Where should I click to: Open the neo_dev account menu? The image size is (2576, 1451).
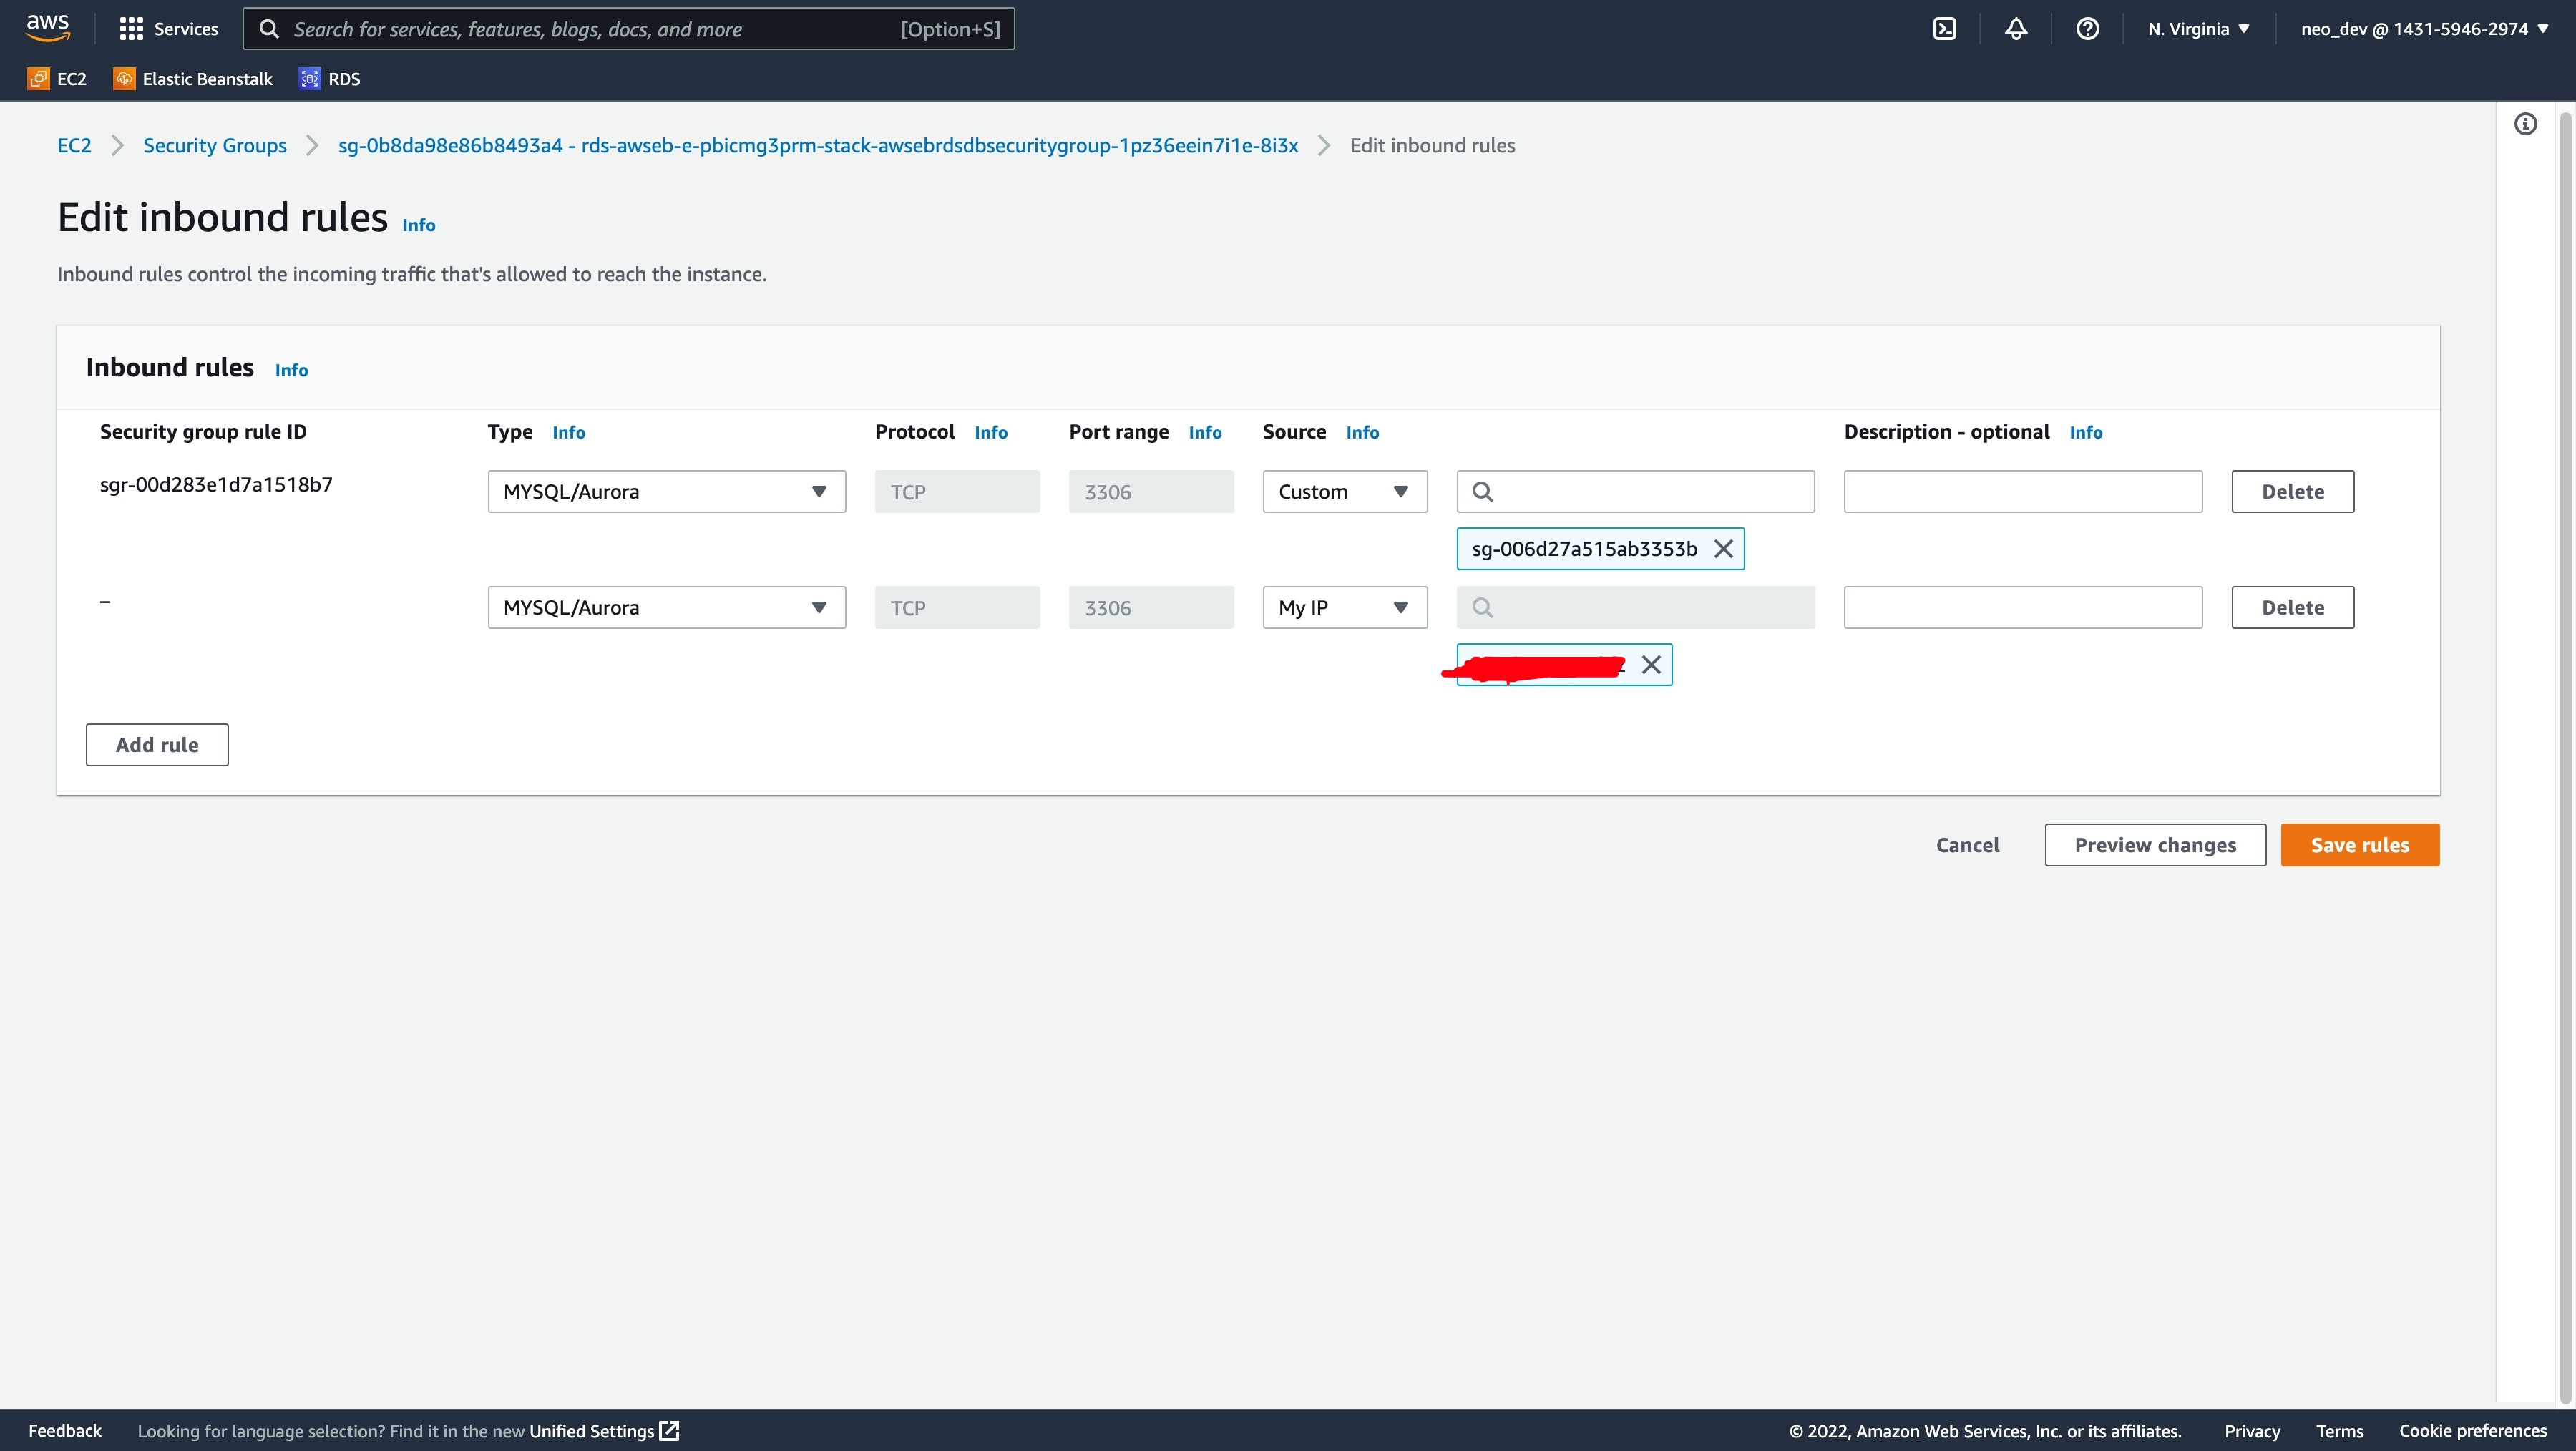(2424, 29)
